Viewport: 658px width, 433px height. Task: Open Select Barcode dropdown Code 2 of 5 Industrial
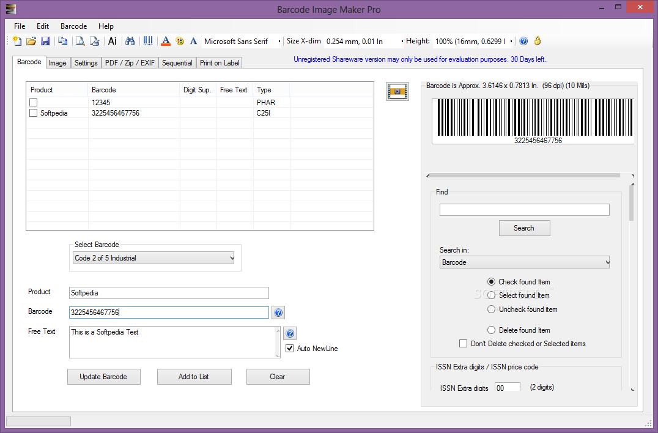[x=153, y=258]
